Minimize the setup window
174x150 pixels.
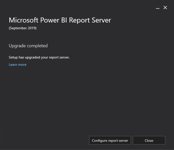pyautogui.click(x=158, y=8)
